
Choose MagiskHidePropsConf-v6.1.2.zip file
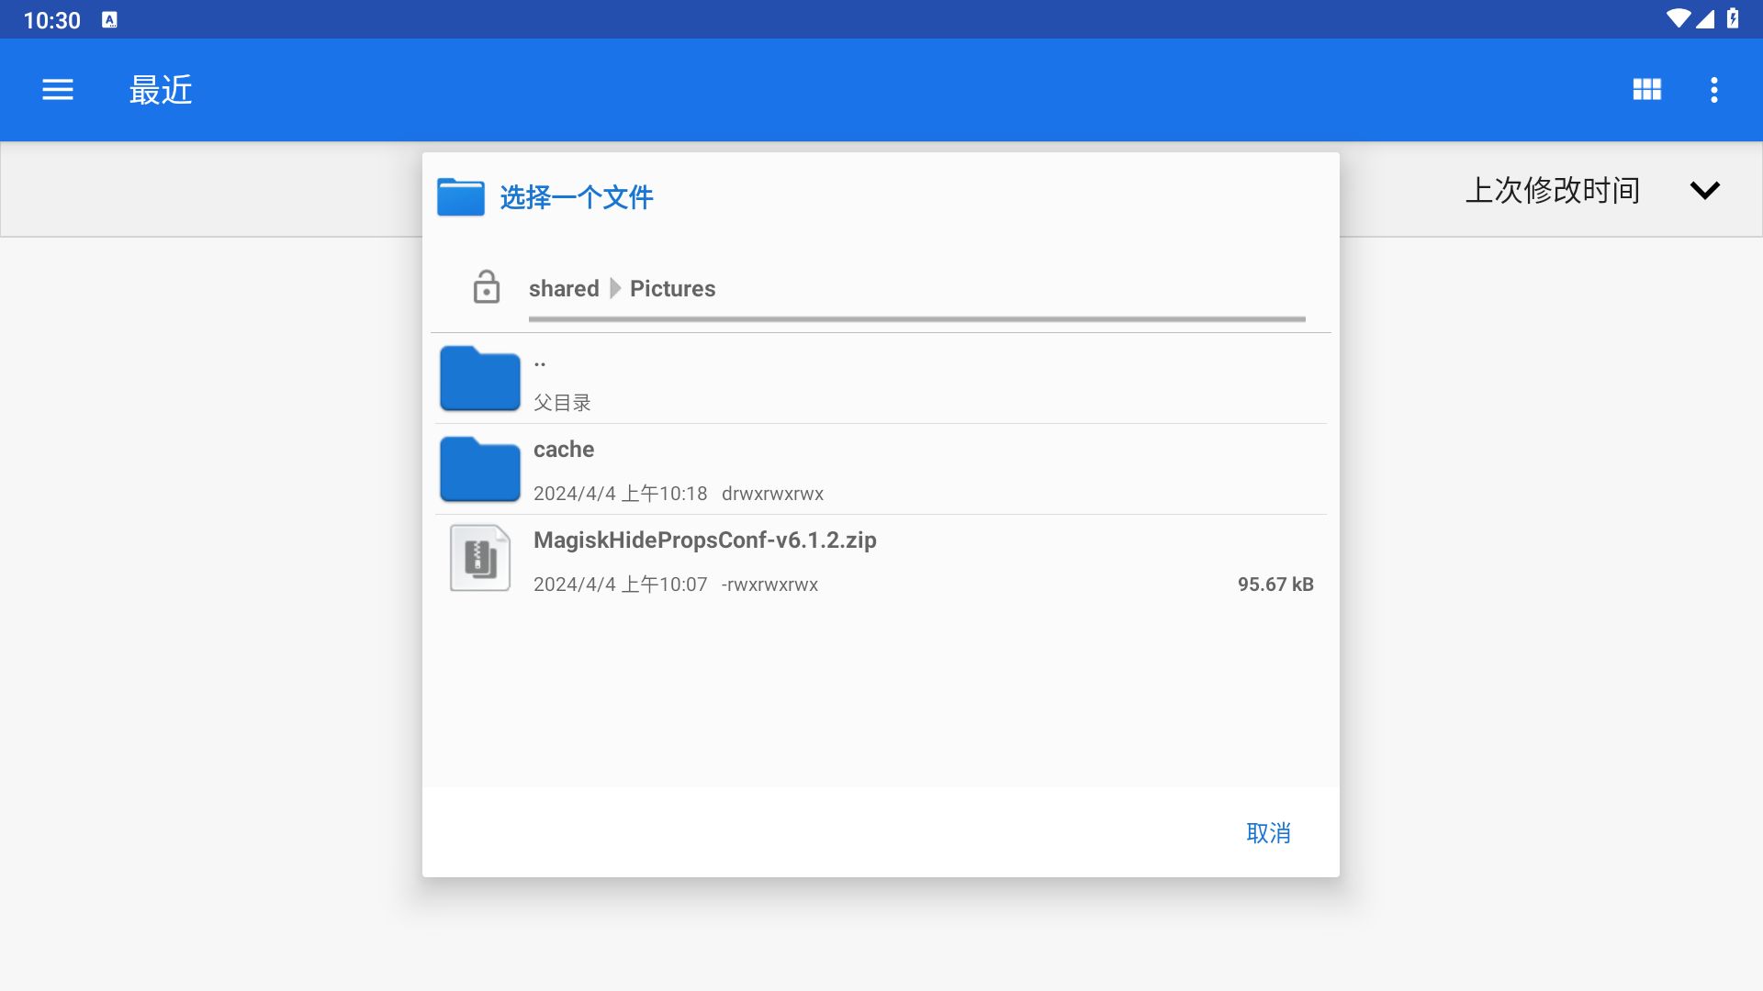click(704, 540)
